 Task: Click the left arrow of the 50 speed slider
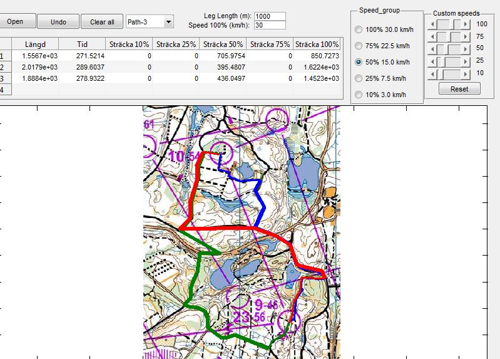pyautogui.click(x=432, y=49)
